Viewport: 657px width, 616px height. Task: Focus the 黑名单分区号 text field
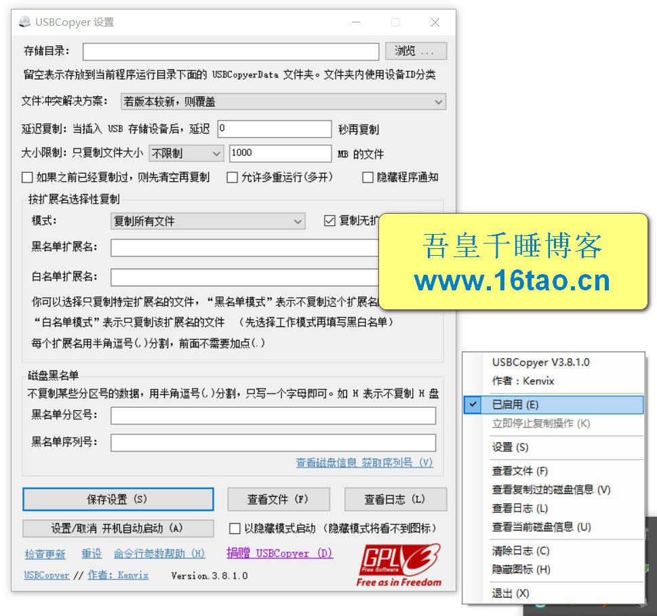273,415
